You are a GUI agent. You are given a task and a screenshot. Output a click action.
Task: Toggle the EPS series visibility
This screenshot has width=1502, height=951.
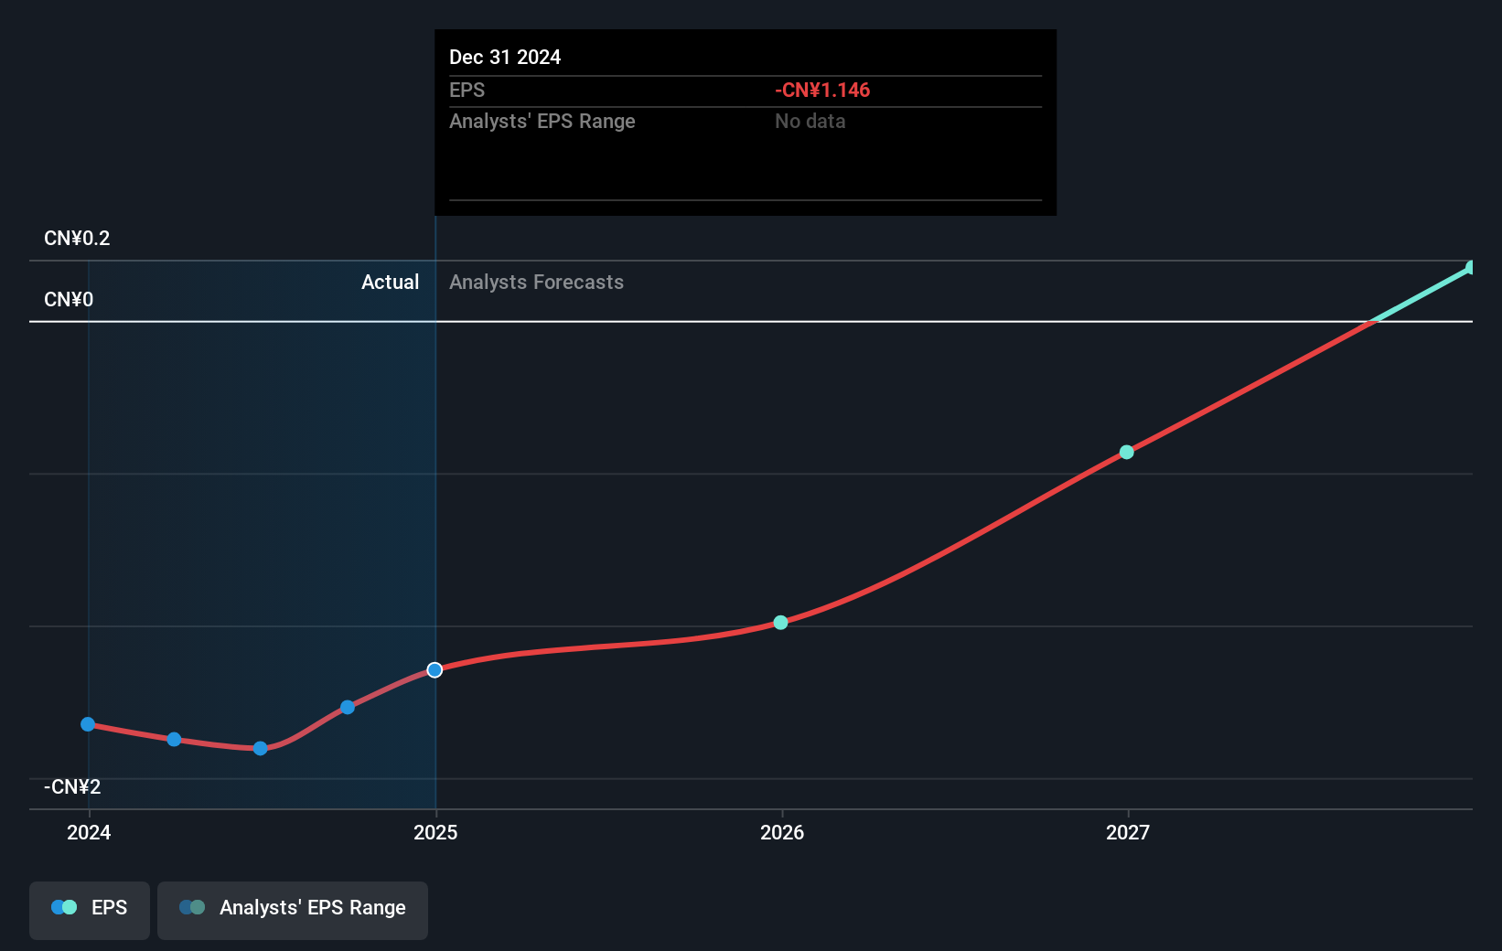point(89,910)
